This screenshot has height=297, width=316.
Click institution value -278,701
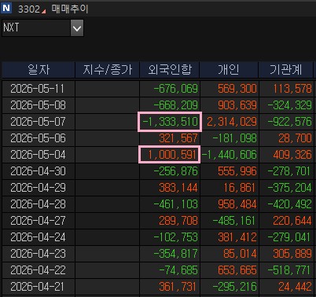289,171
